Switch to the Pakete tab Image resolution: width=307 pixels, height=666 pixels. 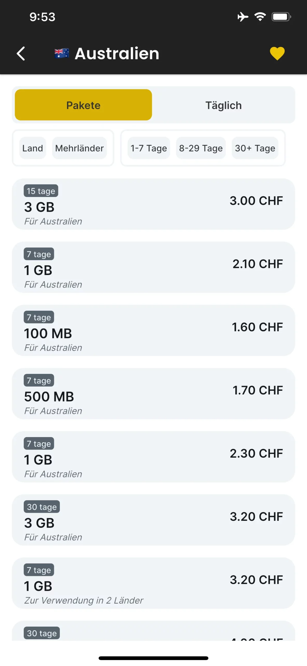click(83, 105)
